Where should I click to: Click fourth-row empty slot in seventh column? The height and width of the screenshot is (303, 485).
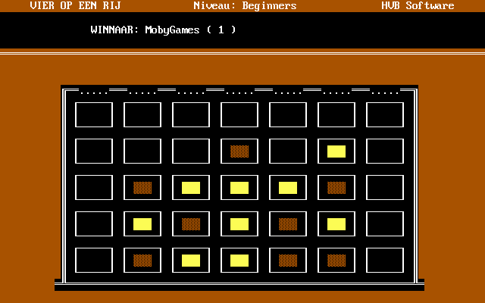[x=385, y=224]
